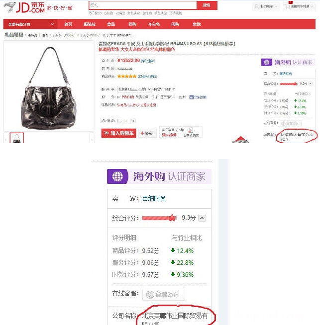Open the 服装城 navigation tab
The width and height of the screenshot is (320, 325).
(x=90, y=24)
